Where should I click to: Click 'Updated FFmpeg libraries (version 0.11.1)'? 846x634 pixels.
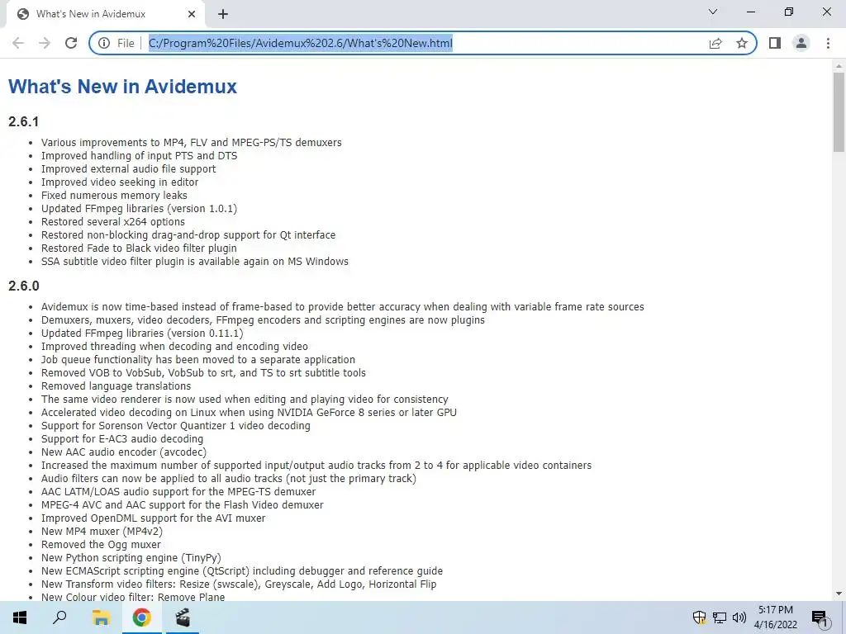pos(142,334)
